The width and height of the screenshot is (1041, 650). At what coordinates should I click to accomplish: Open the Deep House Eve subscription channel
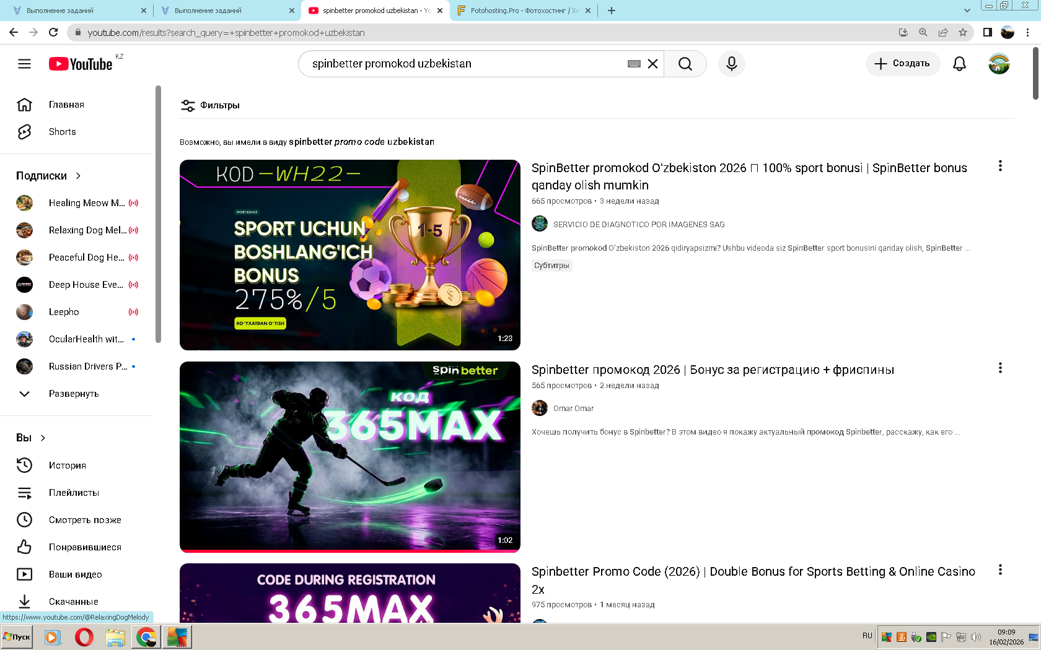click(76, 285)
